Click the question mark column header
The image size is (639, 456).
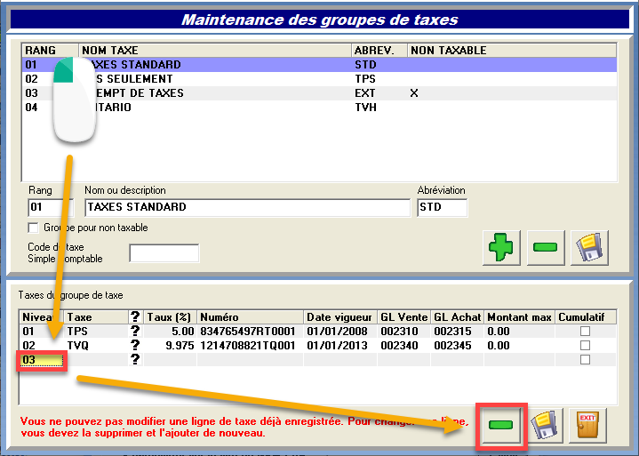click(135, 316)
